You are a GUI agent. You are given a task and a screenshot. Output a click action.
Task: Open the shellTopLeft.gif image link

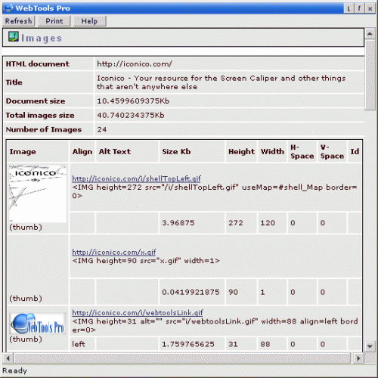point(136,178)
